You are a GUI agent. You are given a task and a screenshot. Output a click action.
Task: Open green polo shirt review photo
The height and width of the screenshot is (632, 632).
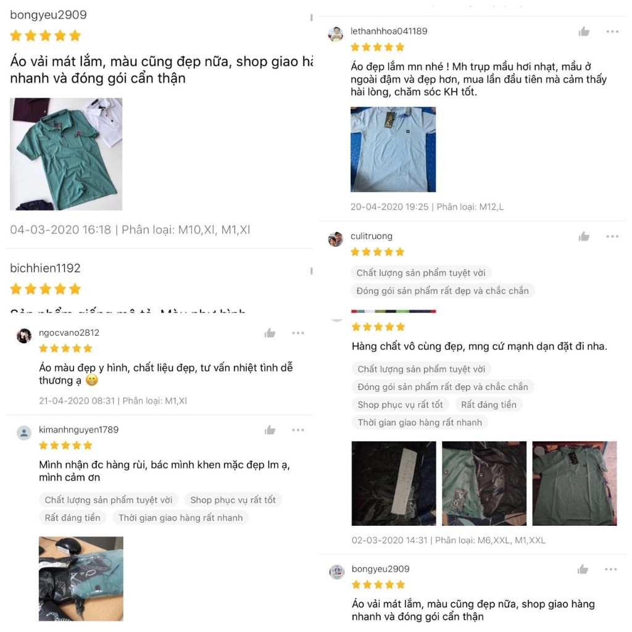66,154
